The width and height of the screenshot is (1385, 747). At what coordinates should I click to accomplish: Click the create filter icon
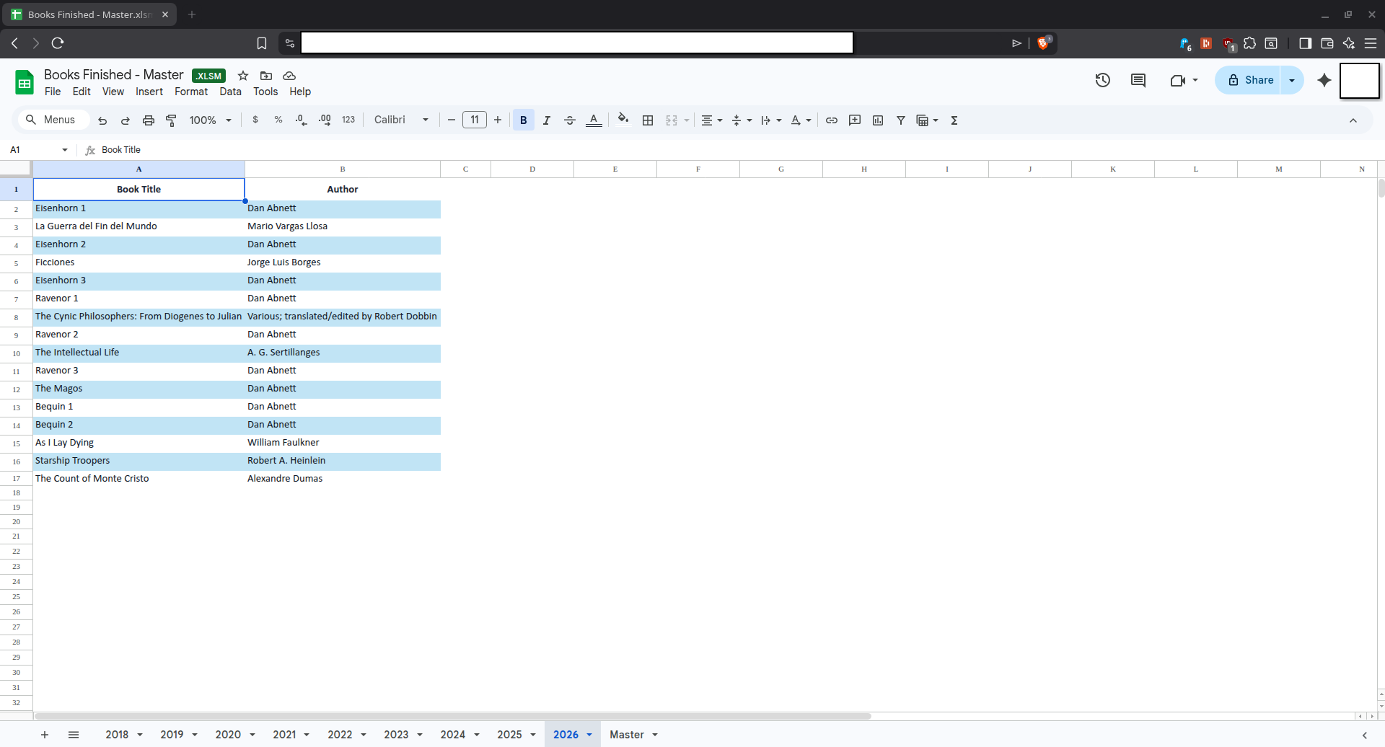point(901,120)
